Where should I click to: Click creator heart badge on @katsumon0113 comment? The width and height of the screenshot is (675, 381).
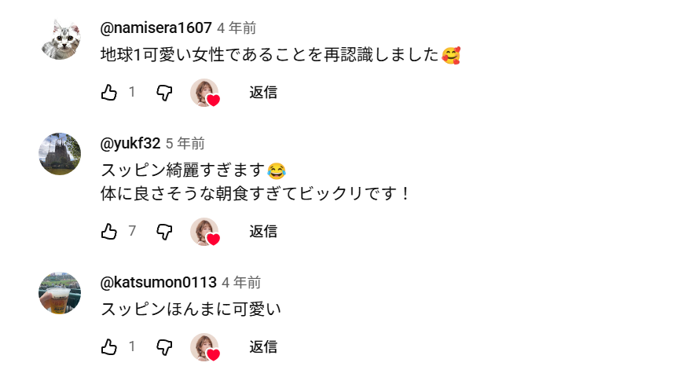(x=205, y=348)
